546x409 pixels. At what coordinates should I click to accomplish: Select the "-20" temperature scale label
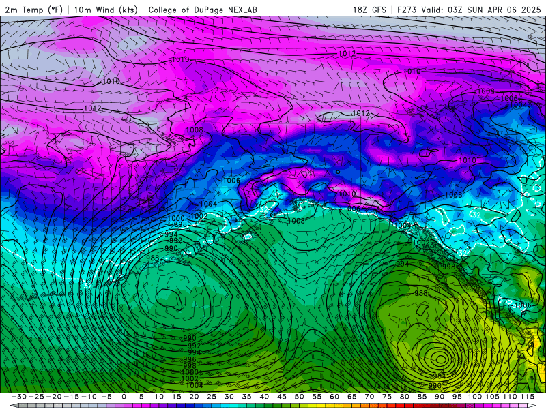click(54, 397)
